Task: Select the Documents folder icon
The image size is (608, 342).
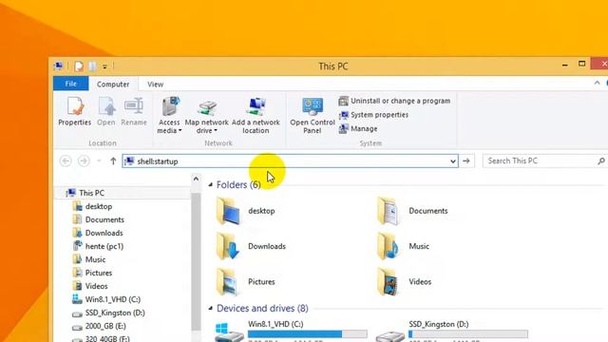Action: tap(389, 211)
